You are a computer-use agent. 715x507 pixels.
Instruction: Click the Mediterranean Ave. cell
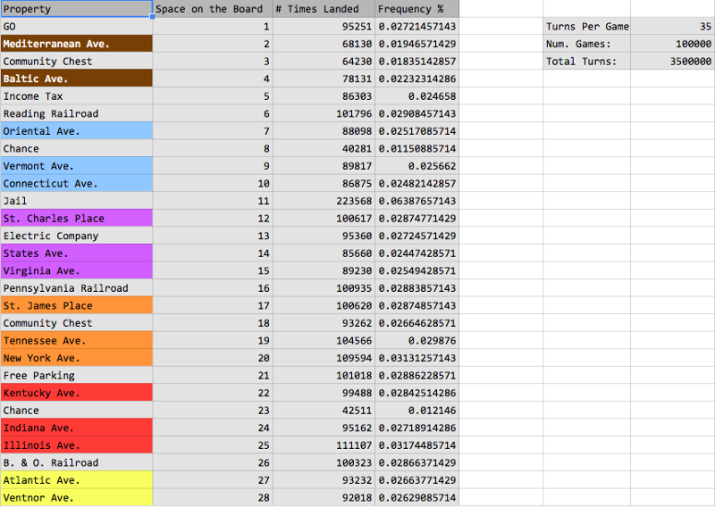coord(77,44)
